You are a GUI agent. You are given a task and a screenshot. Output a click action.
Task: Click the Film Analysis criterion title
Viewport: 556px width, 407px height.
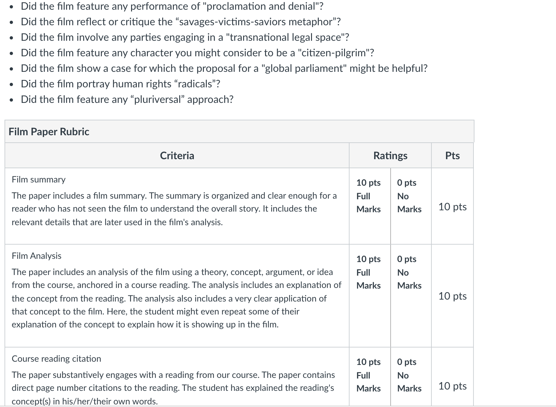(37, 256)
